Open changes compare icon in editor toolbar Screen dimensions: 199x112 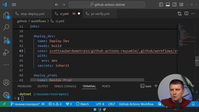point(179,14)
